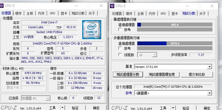Click the 核心电压 value 1.323 V
This screenshot has height=110, width=222.
(x=68, y=37)
